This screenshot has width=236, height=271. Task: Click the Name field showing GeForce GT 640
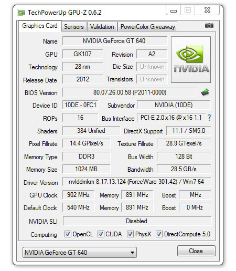click(115, 41)
